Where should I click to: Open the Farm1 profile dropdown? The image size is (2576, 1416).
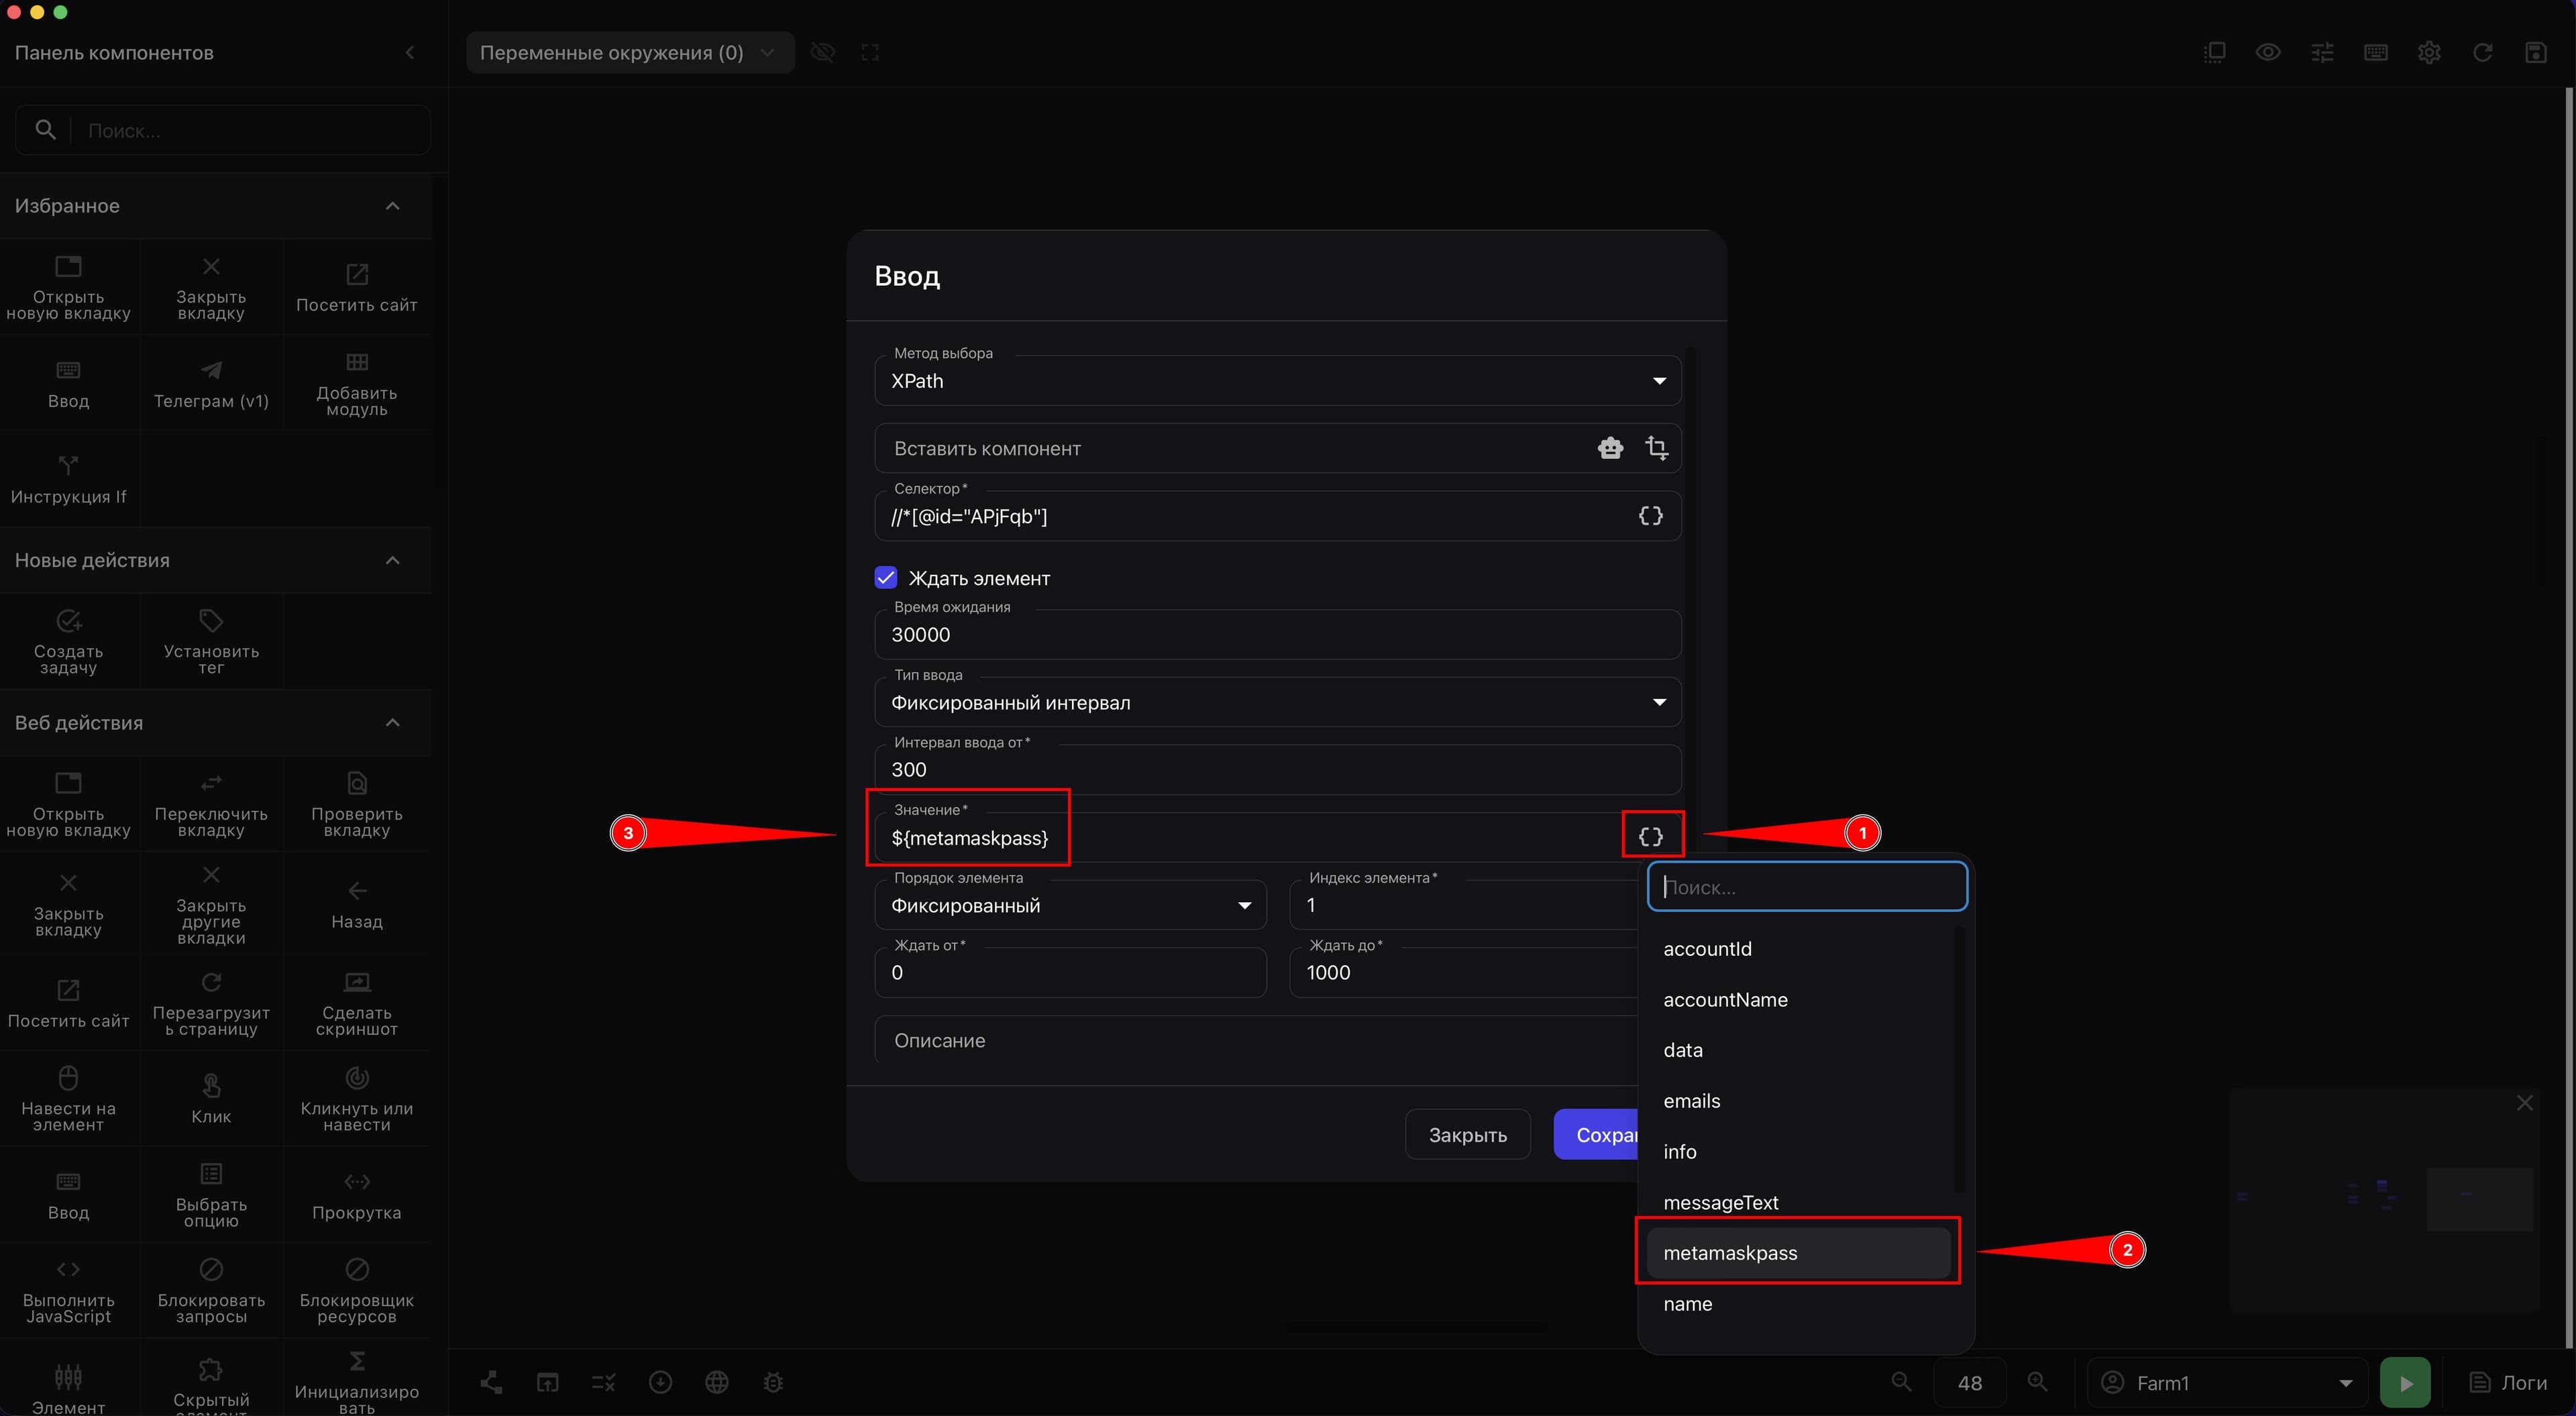[x=2228, y=1383]
